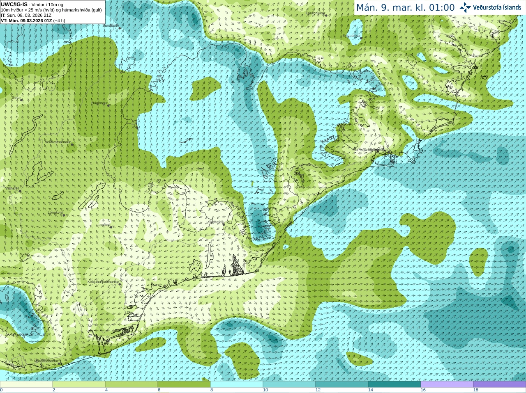The image size is (526, 393).
Task: Select the Lónakvísl station label
Action: 55,212
